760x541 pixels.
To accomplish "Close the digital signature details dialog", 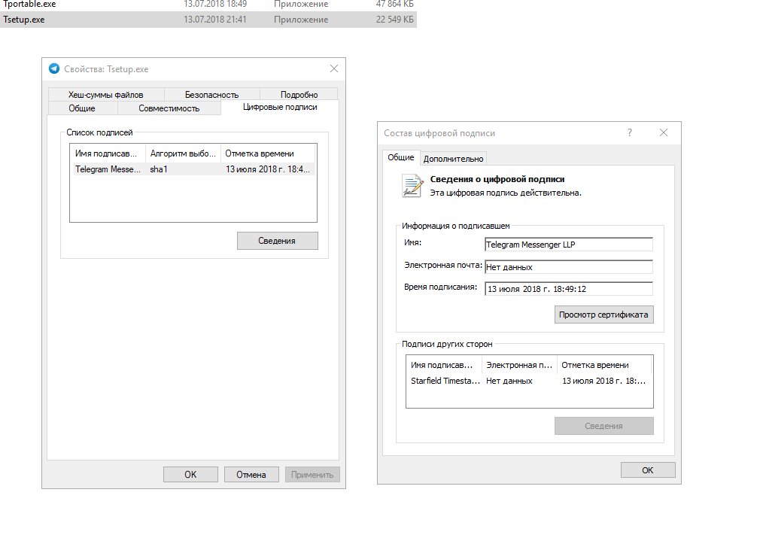I will 664,133.
